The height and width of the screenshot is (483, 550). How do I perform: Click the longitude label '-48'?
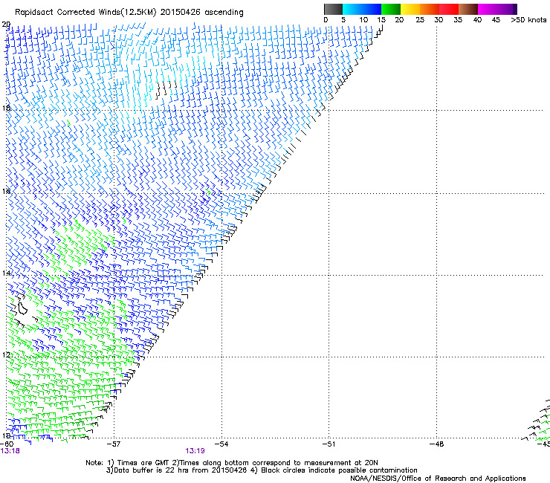(x=437, y=444)
